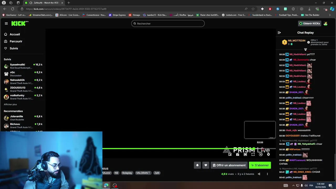
Task: Open the VALORANT tag
Action: coord(143,173)
